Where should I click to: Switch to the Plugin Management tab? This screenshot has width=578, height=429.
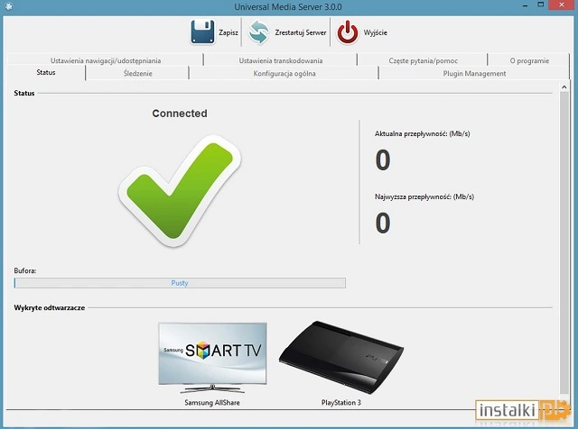click(x=474, y=73)
